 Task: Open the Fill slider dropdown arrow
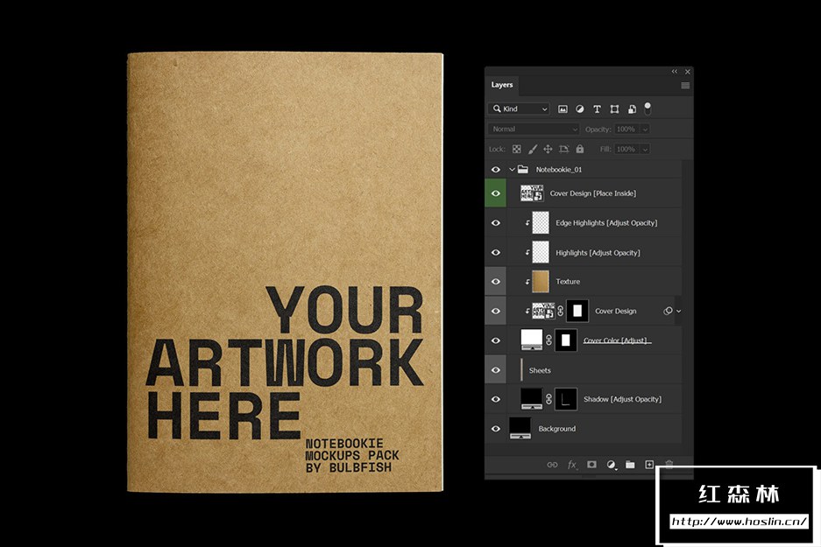[x=645, y=149]
